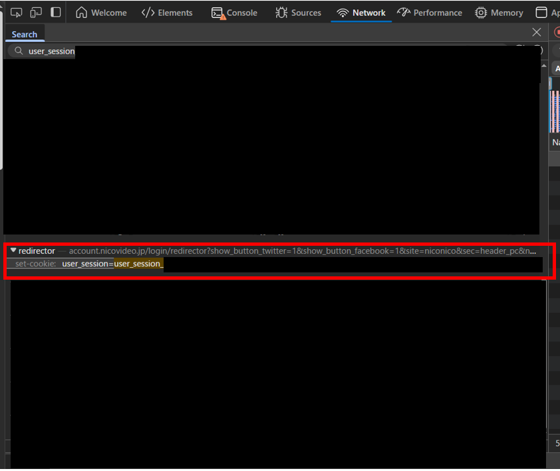Select the Network tab
560x471 pixels.
(x=361, y=13)
